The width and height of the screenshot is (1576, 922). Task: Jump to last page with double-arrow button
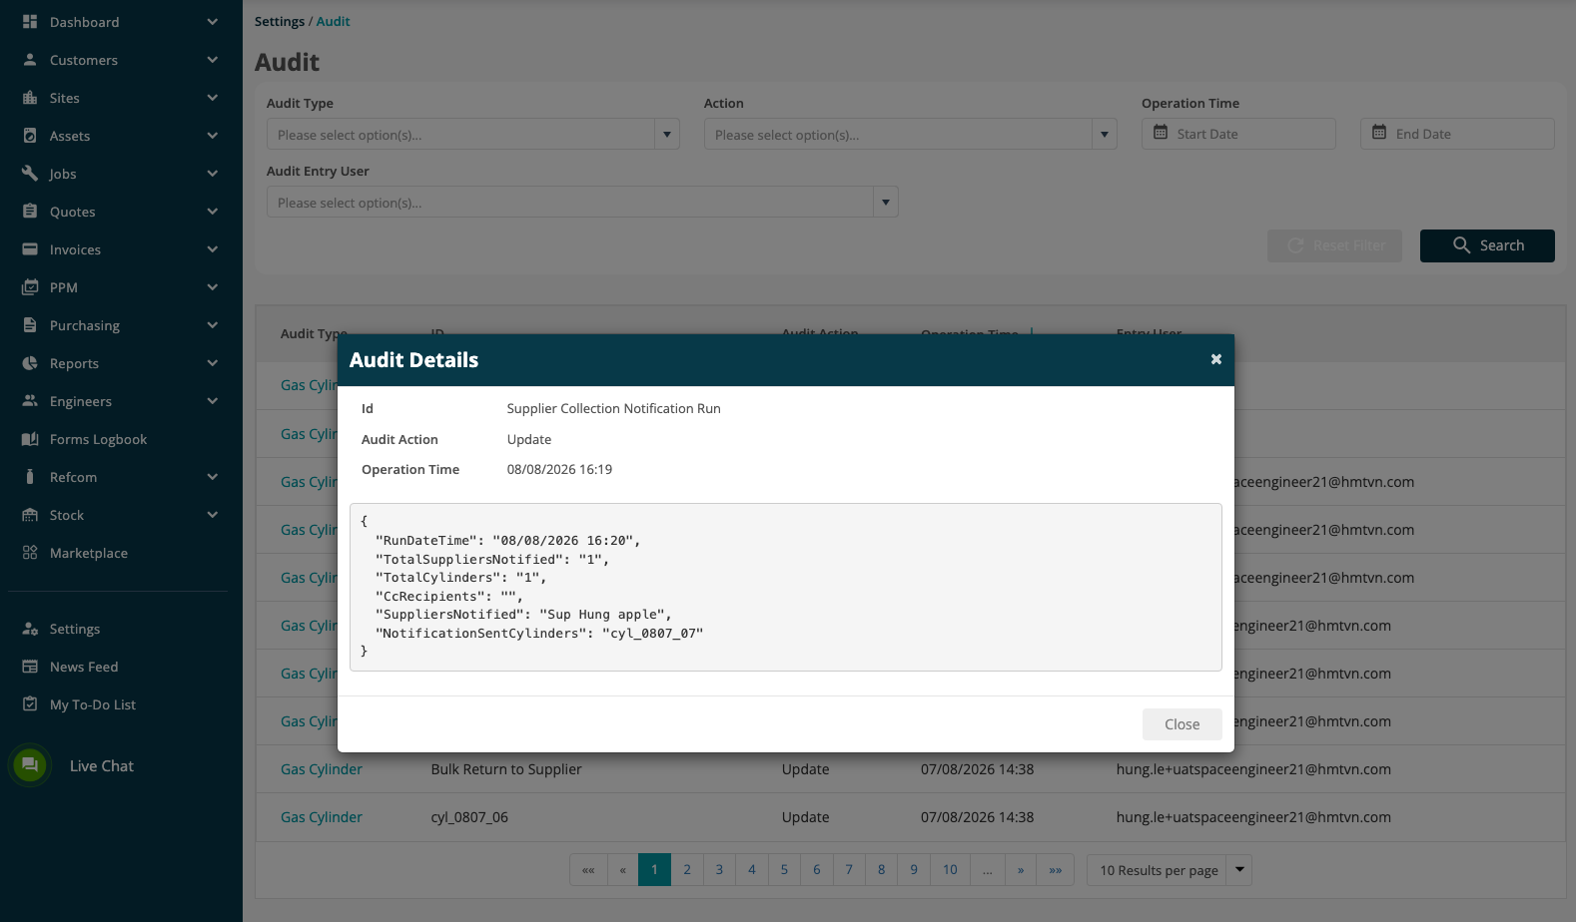pos(1056,869)
